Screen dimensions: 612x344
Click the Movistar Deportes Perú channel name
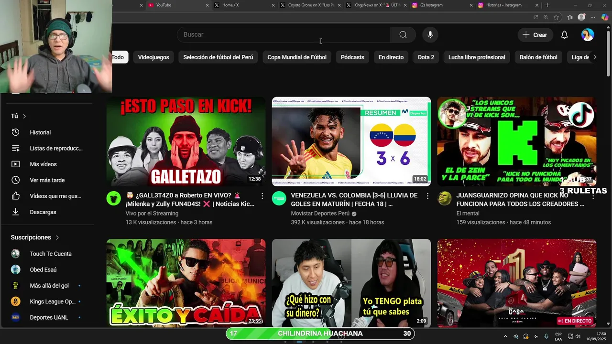pos(320,214)
